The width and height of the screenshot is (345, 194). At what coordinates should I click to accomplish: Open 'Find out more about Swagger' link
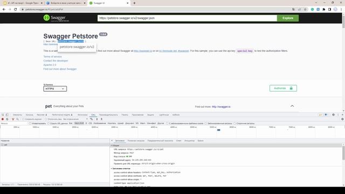point(60,69)
